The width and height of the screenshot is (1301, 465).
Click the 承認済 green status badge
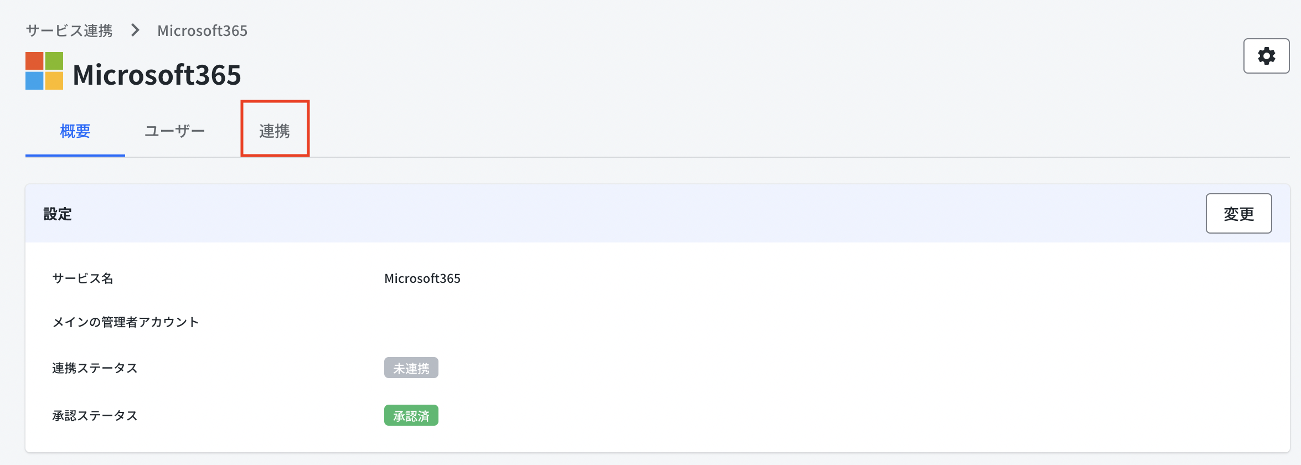point(411,416)
